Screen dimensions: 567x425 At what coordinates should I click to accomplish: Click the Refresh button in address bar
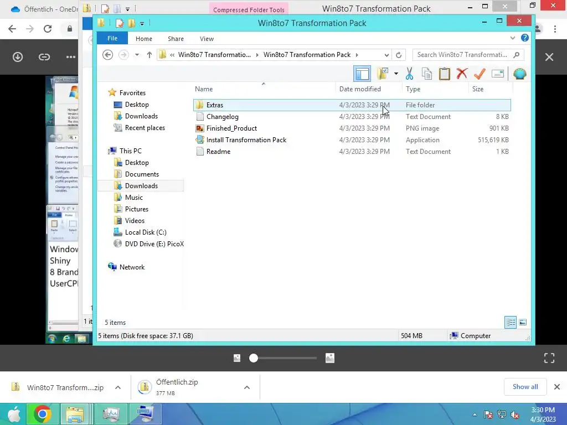click(x=399, y=55)
